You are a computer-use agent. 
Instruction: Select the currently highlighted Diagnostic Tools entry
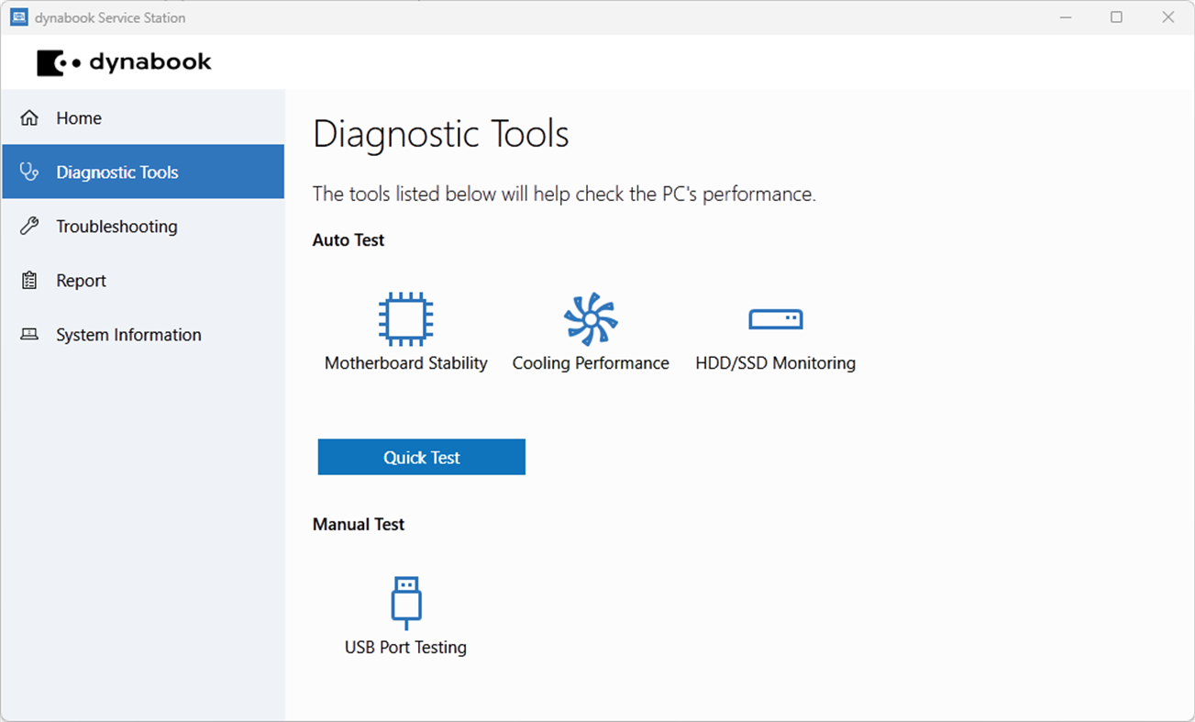coord(117,172)
